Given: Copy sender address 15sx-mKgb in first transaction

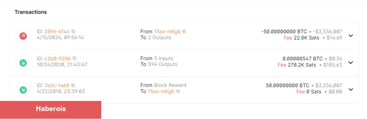Looking at the screenshot, I should 184,32.
